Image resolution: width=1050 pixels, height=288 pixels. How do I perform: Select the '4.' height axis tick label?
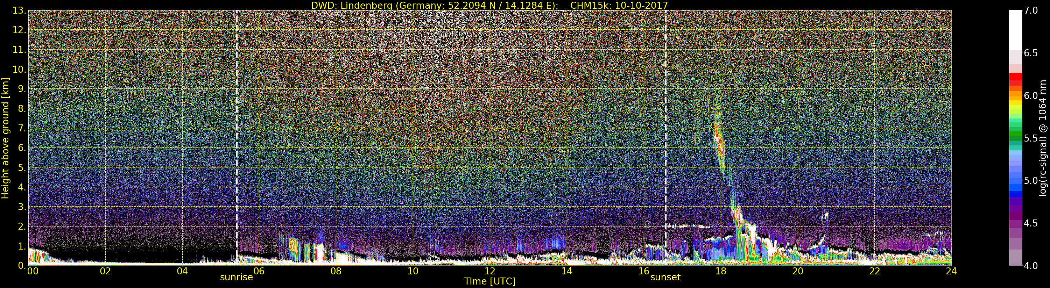22,187
